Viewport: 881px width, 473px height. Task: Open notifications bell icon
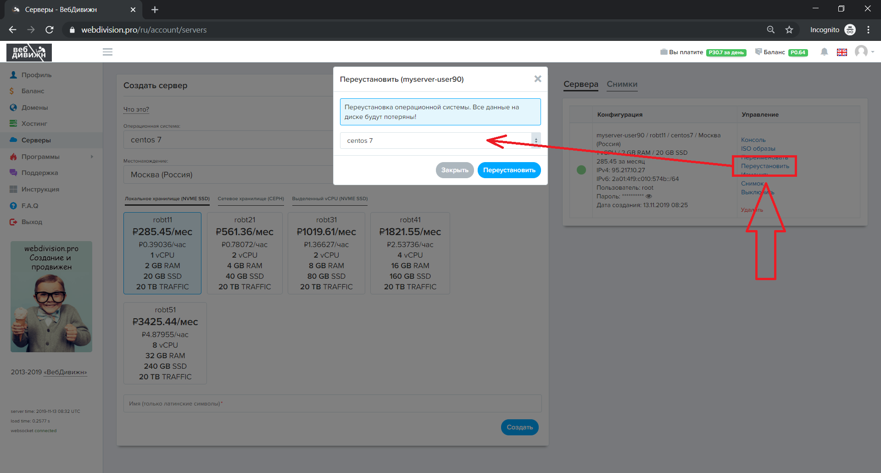[x=824, y=52]
